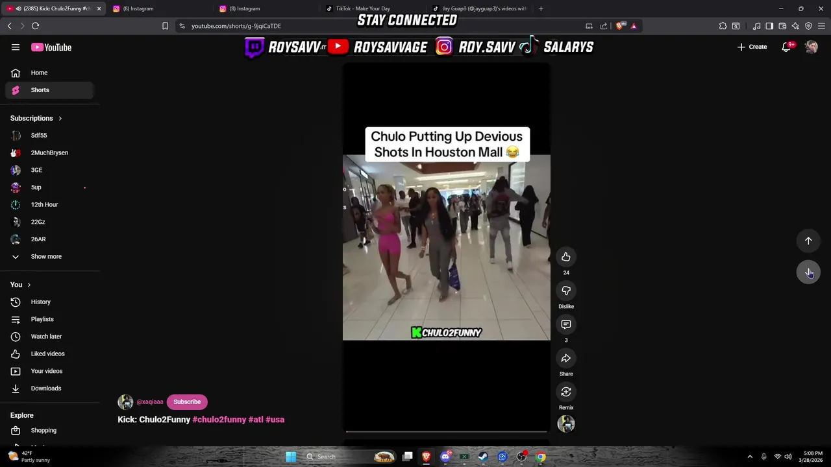Bookmark this page

click(x=165, y=26)
